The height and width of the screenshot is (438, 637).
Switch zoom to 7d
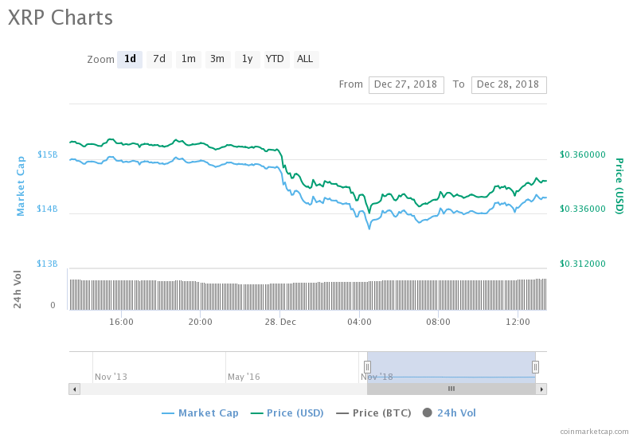tap(158, 59)
